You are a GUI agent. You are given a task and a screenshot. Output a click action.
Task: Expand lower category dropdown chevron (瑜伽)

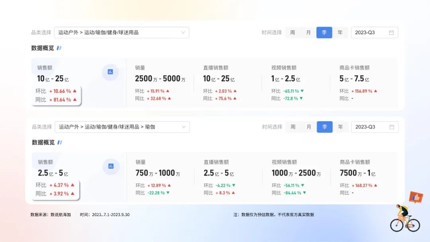point(184,127)
